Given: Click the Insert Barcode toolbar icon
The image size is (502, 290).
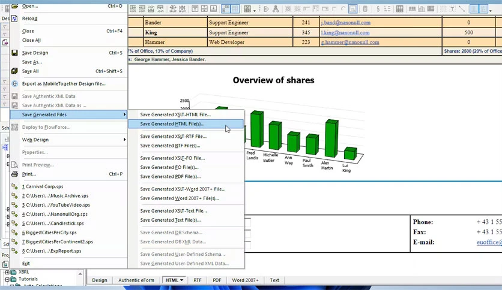Looking at the screenshot, I should click(413, 9).
